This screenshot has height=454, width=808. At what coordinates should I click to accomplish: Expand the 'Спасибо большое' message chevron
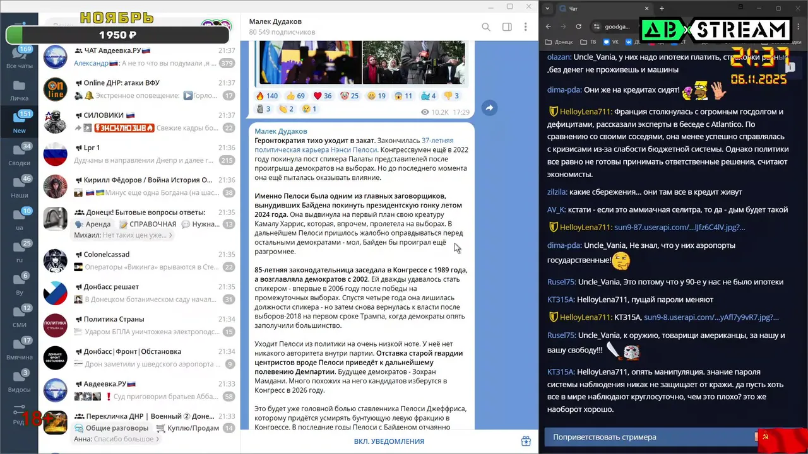157,439
